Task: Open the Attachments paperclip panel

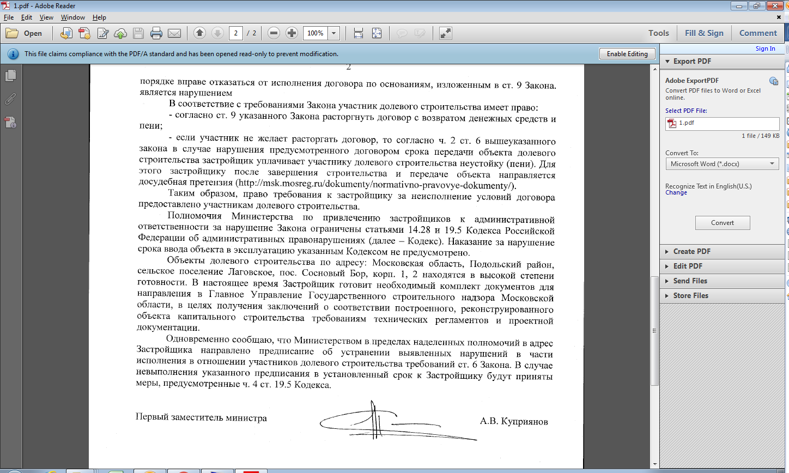Action: pos(10,99)
